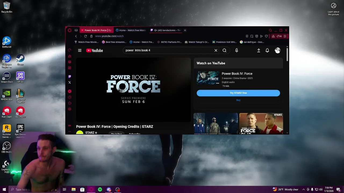Select the OP.GG desktop icon
The width and height of the screenshot is (344, 193).
[x=20, y=77]
